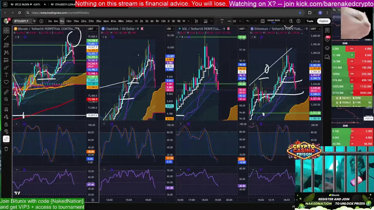Open the candlestick chart type menu

pyautogui.click(x=196, y=21)
